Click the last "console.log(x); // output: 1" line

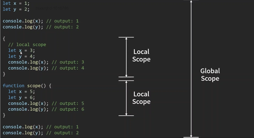coord(41,127)
